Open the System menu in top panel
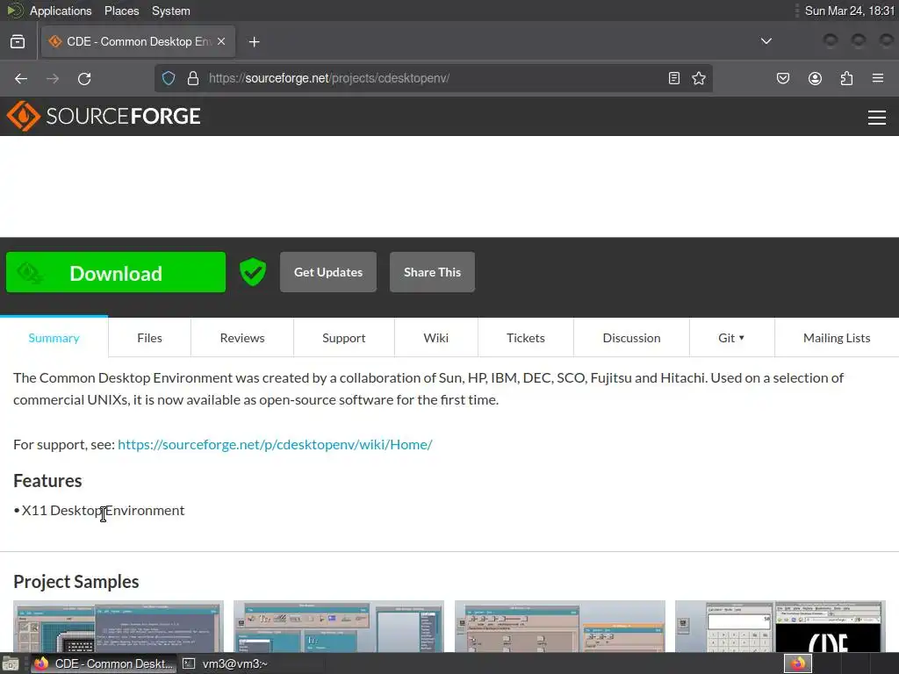899x674 pixels. pyautogui.click(x=171, y=11)
